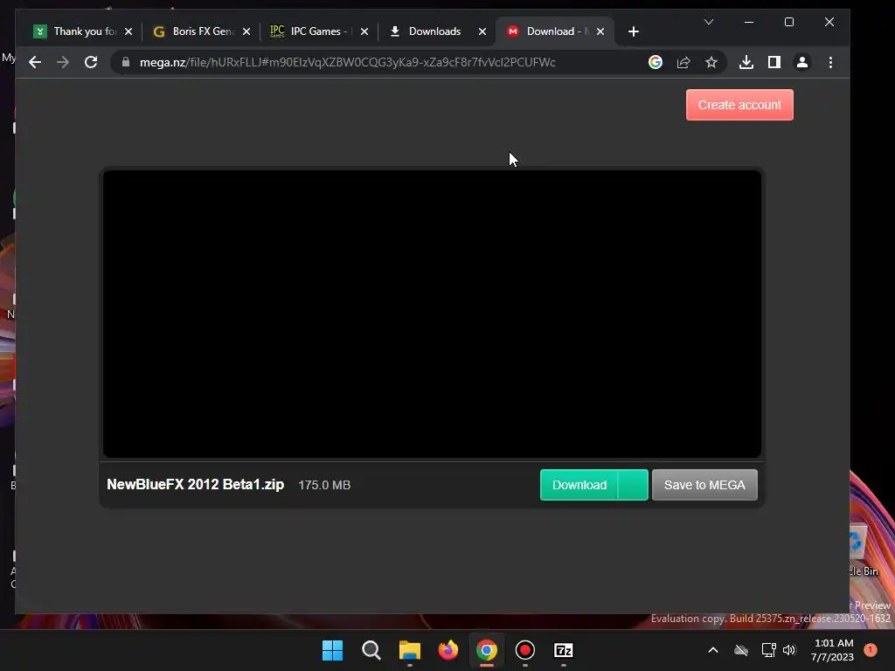
Task: Click the black file preview area
Action: point(432,314)
